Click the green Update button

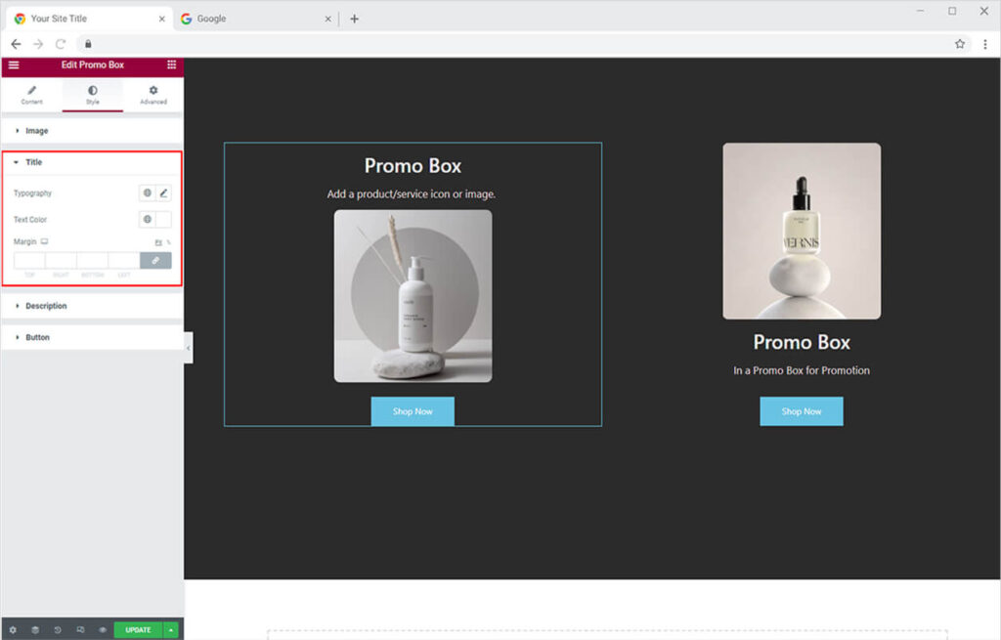coord(138,630)
